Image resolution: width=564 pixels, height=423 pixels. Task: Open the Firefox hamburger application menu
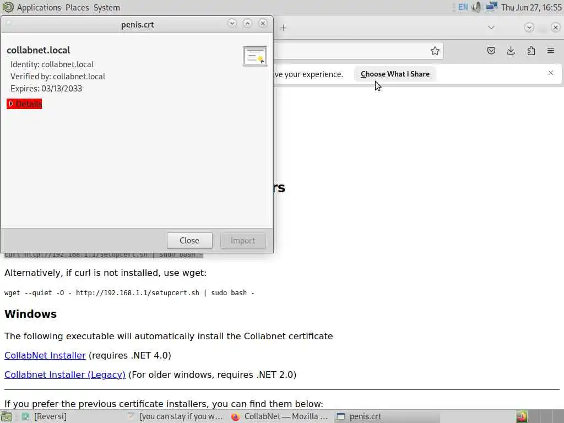coord(551,51)
